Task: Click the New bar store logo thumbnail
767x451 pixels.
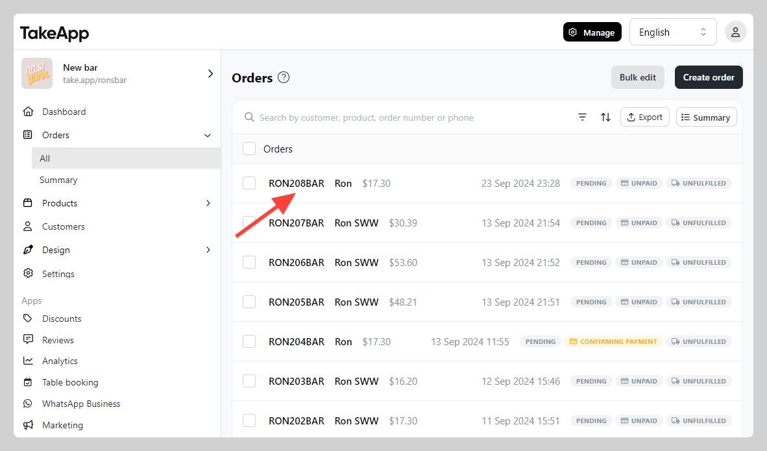Action: click(x=37, y=73)
